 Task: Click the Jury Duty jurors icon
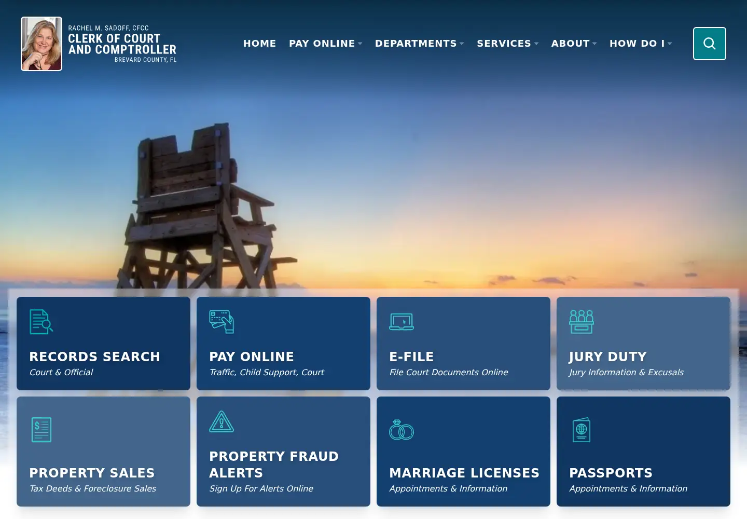click(582, 321)
